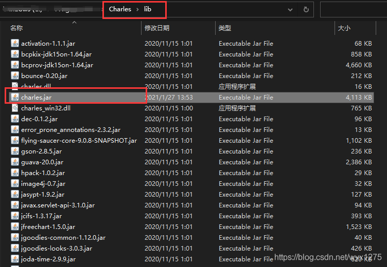Click the Charles breadcrumb folder
Image resolution: width=387 pixels, height=267 pixels.
120,9
